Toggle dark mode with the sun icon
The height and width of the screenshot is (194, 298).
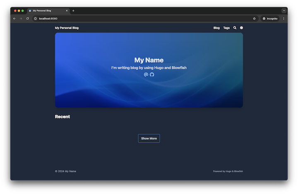tap(241, 28)
